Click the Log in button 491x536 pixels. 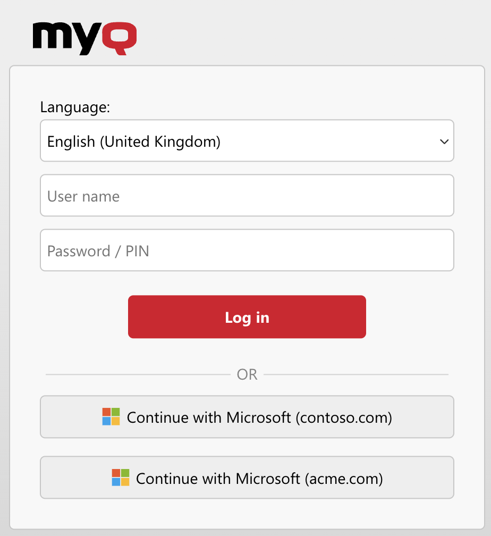[x=247, y=316]
